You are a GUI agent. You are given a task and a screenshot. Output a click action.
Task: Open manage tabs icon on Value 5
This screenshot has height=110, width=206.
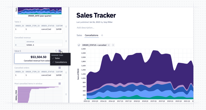pyautogui.click(x=60, y=51)
